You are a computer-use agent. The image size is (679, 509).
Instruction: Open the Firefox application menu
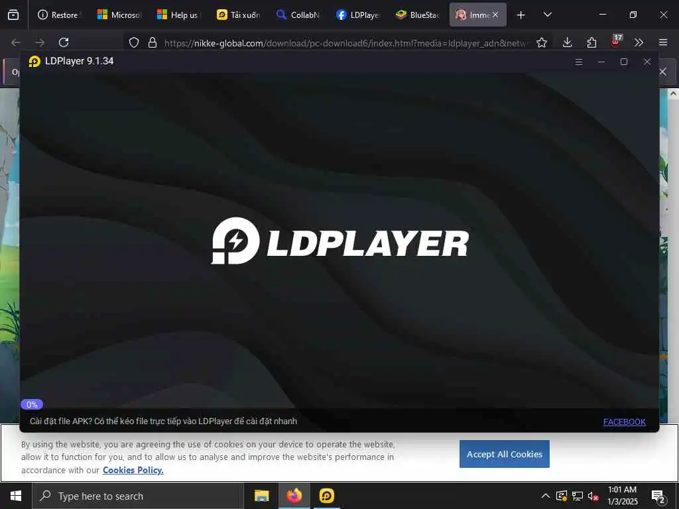(663, 42)
